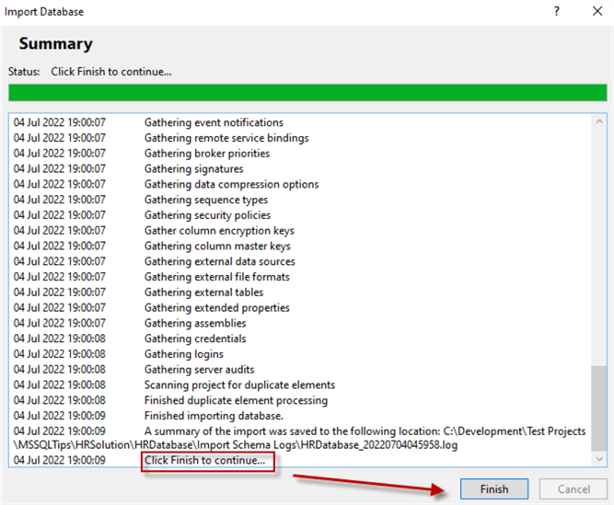Select 'Gathering column master keys' line
This screenshot has width=614, height=505.
(217, 246)
